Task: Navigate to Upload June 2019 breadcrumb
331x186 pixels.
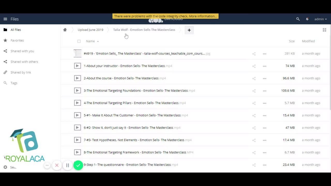Action: coord(91,30)
